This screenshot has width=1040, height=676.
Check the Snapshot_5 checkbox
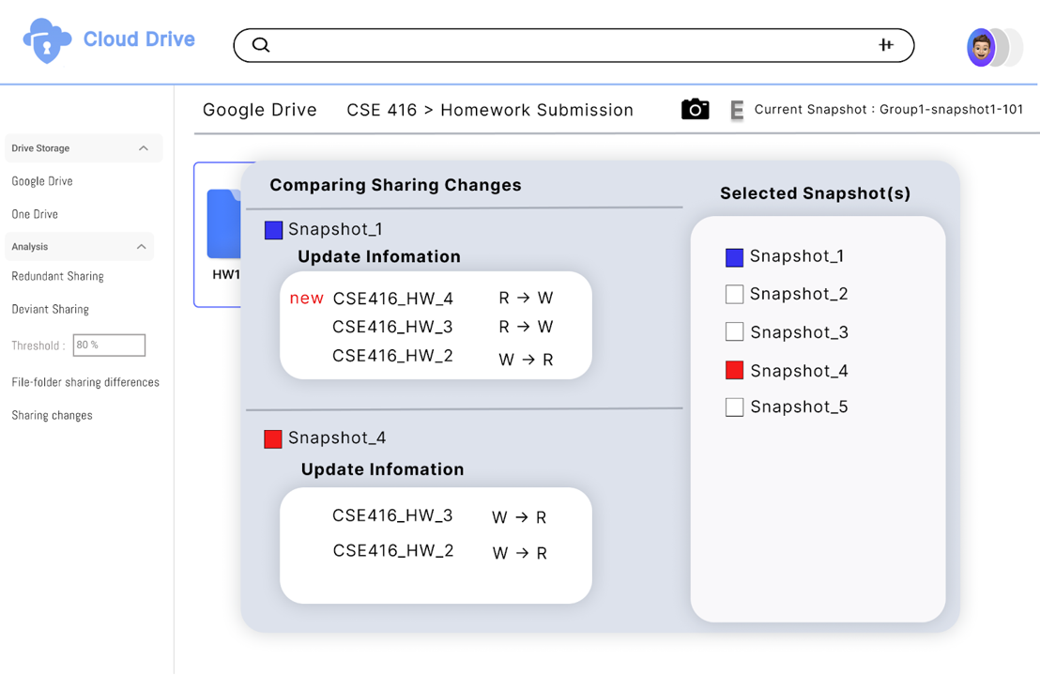point(734,407)
